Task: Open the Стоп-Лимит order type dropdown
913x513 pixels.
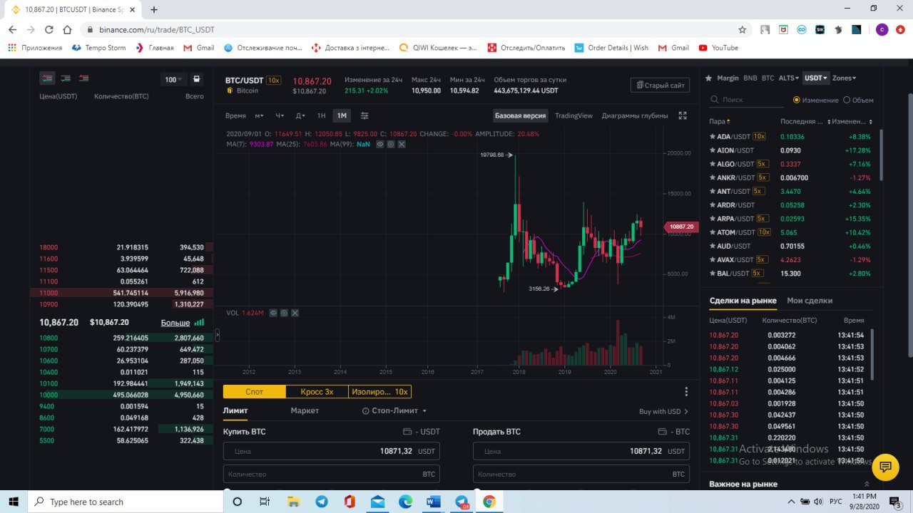Action: pos(394,411)
